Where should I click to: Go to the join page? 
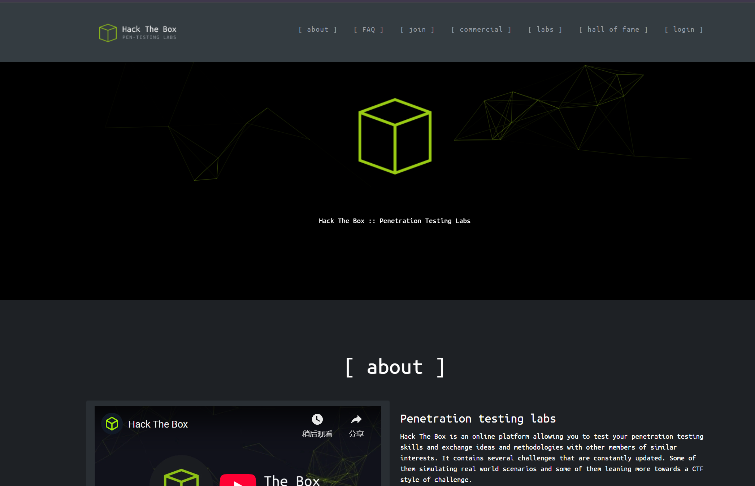[417, 30]
